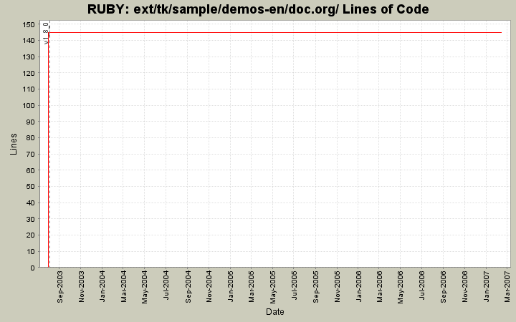The image size is (516, 322).
Task: Click the Sep-2004 date tick label
Action: 188,287
